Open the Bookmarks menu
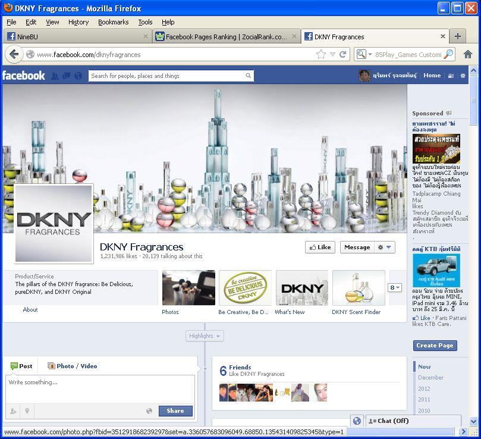 [113, 22]
